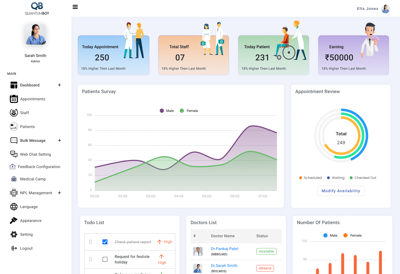Viewport: 400px width, 274px height.
Task: Click the Language globe icon
Action: pos(14,207)
